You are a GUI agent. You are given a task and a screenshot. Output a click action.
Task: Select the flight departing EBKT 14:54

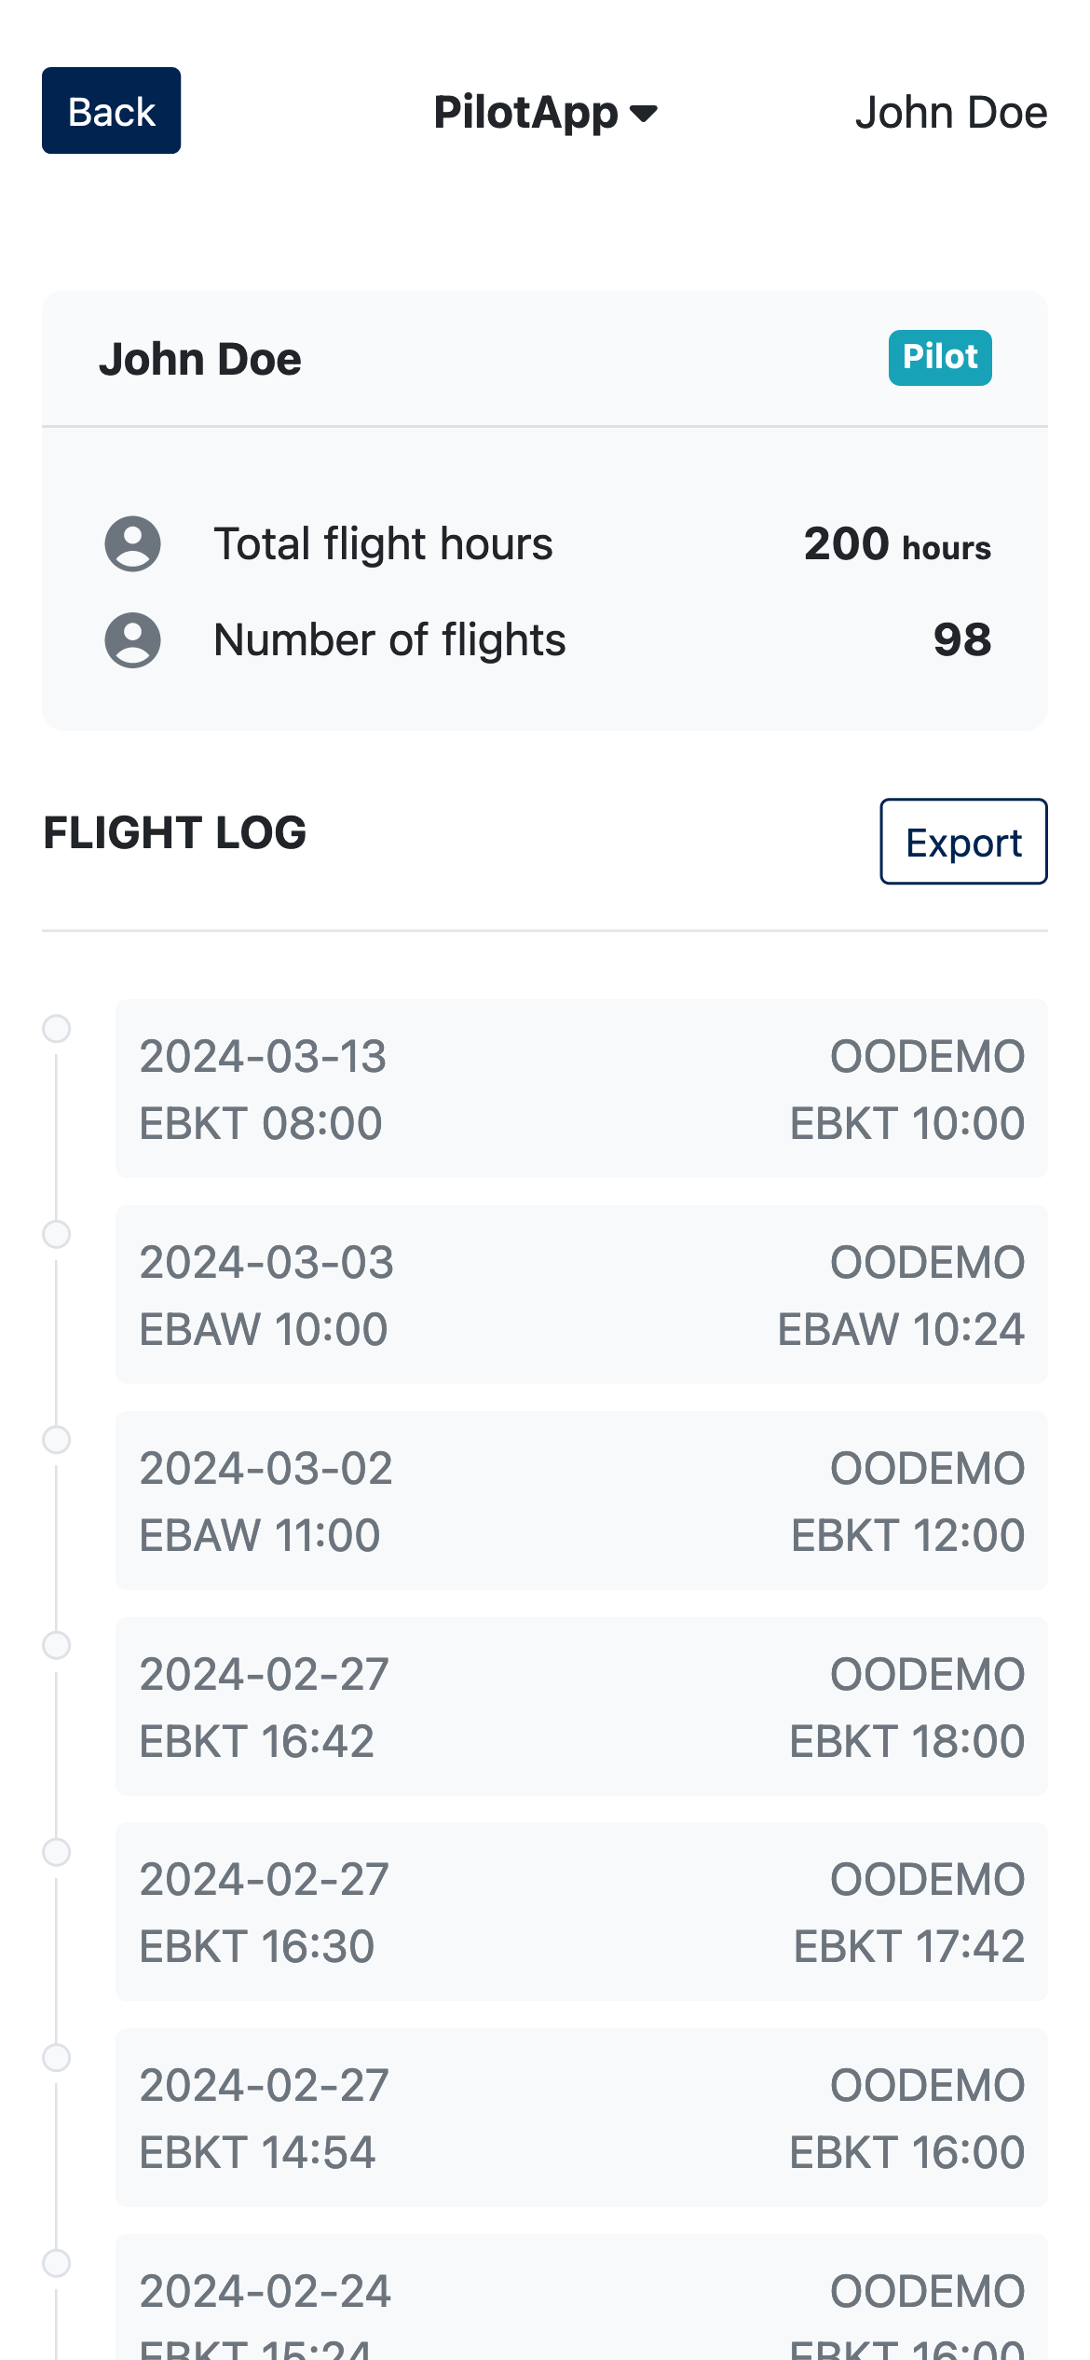[581, 2118]
